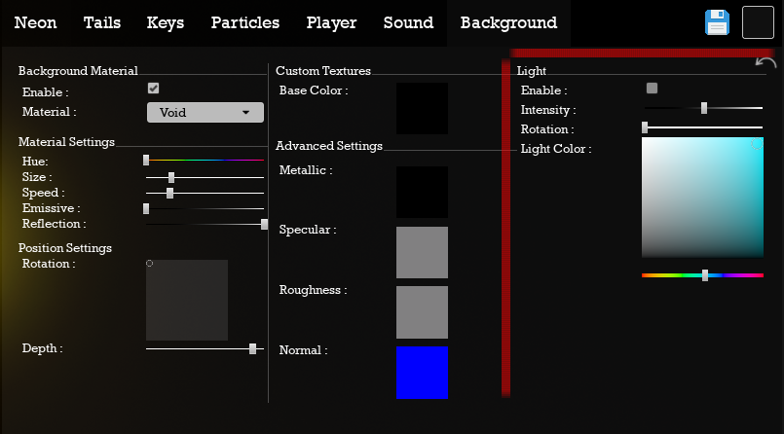Click the Depth slider track
This screenshot has height=434, width=784.
click(x=205, y=348)
